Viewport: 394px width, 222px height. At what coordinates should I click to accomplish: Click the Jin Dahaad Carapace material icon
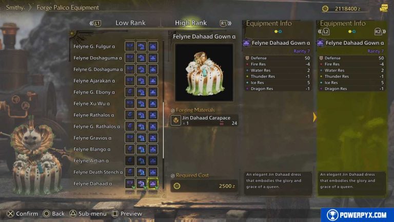pyautogui.click(x=176, y=120)
